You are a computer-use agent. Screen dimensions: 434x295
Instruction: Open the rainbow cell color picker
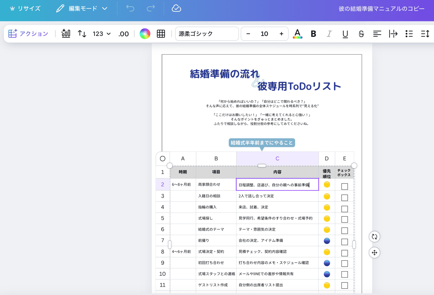pos(145,34)
